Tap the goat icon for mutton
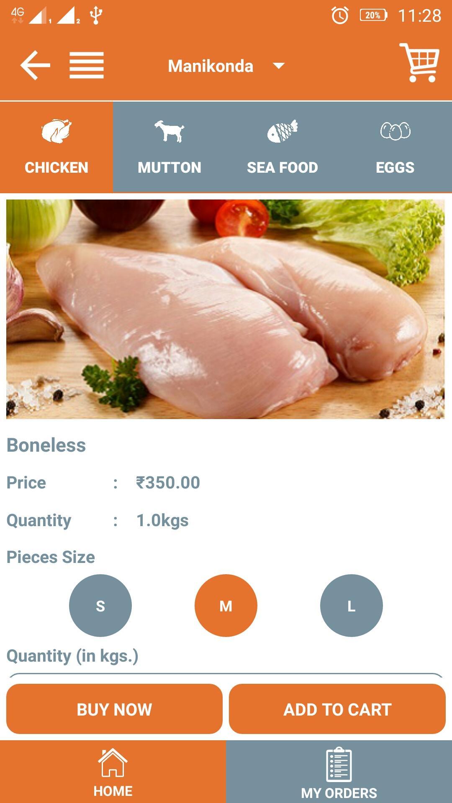Screen dimensions: 452x803 169,131
